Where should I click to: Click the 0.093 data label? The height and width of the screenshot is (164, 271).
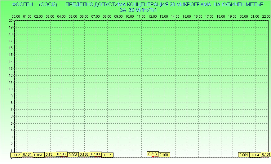pyautogui.click(x=73, y=155)
